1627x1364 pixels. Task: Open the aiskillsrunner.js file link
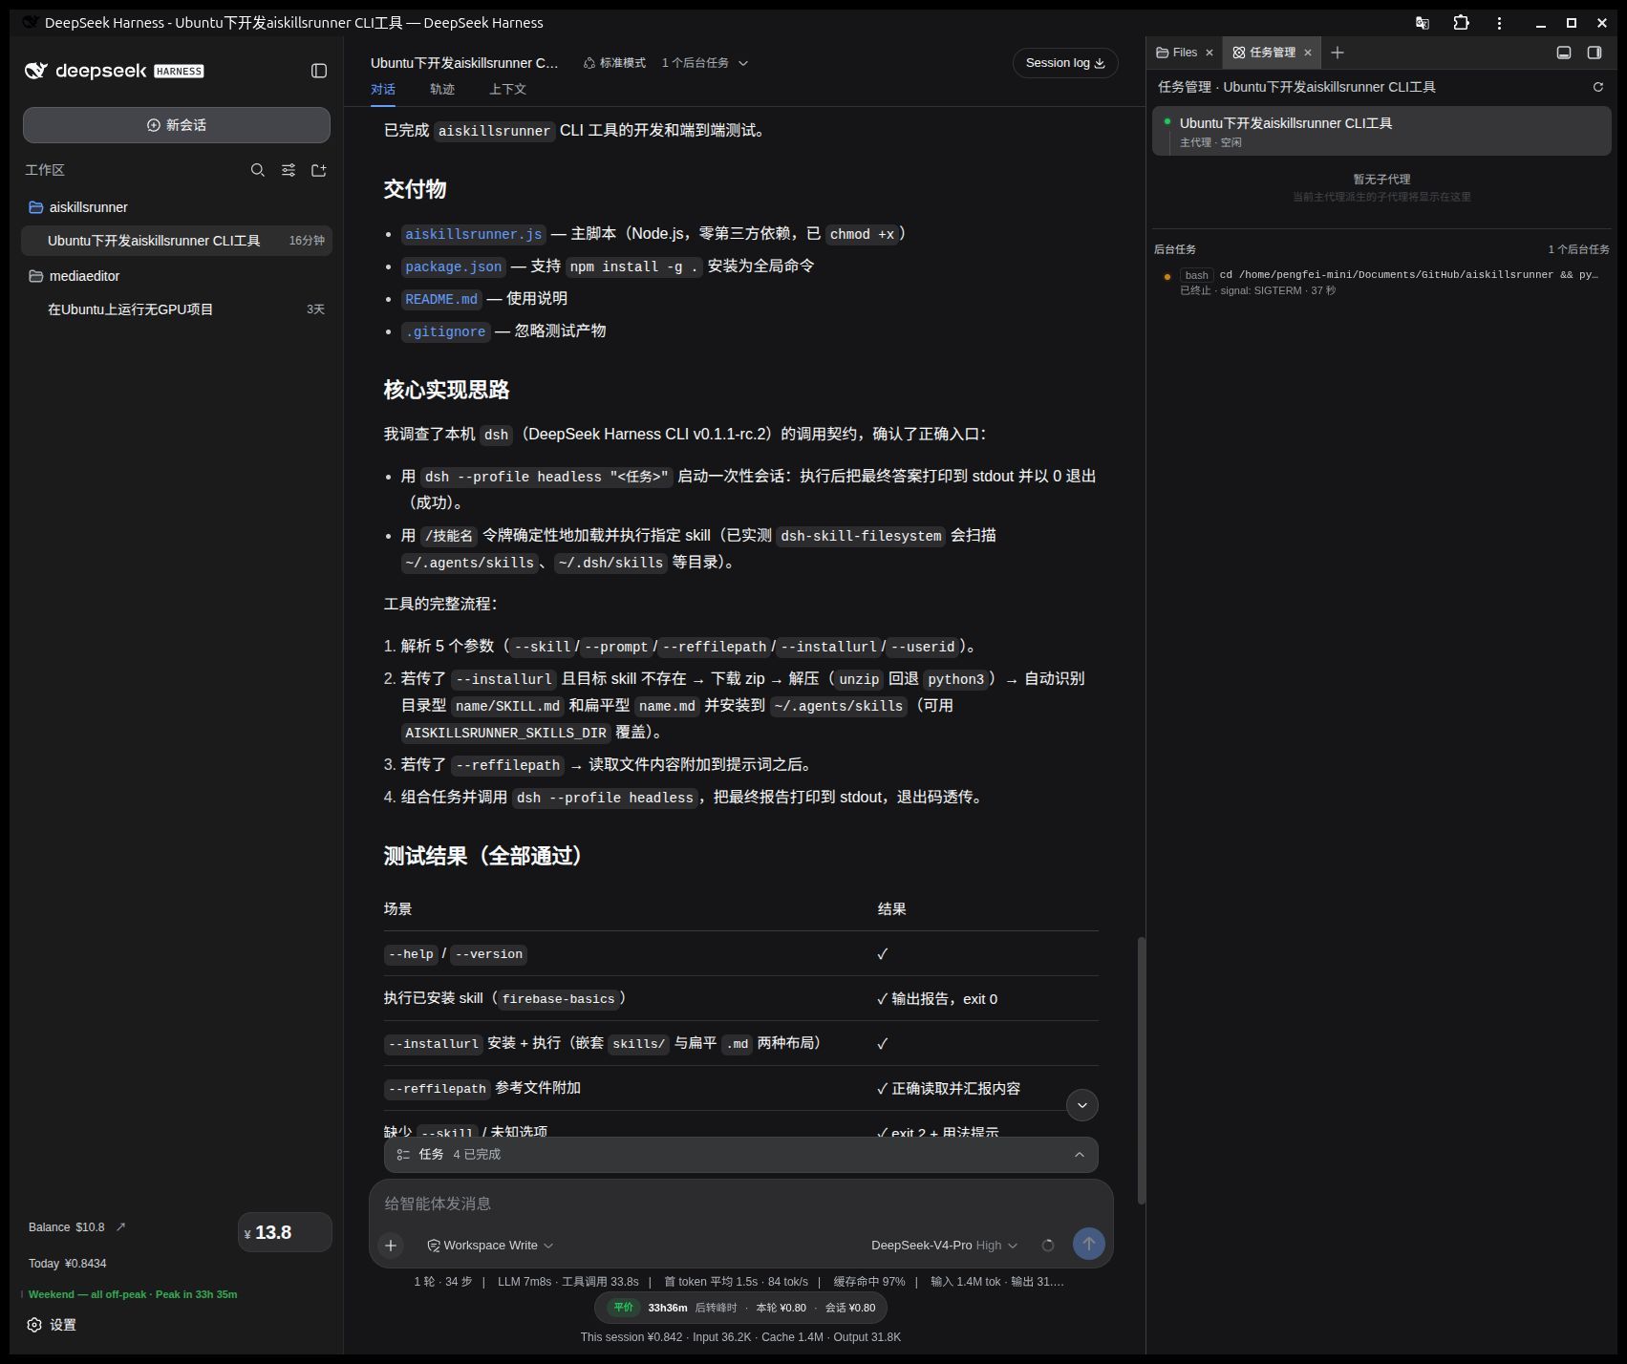(474, 234)
